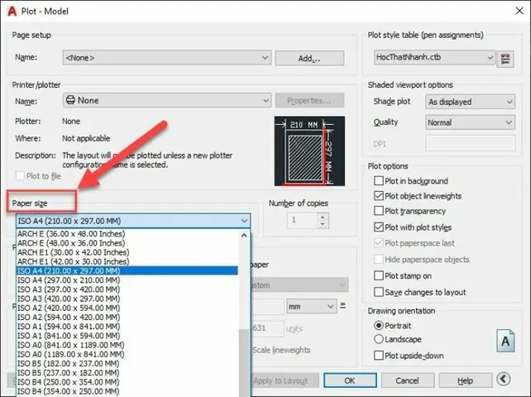
Task: Open the Page setup Name dropdown
Action: click(x=167, y=58)
